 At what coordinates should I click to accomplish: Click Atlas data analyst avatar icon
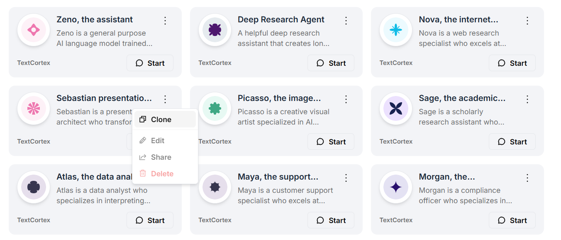click(x=34, y=187)
